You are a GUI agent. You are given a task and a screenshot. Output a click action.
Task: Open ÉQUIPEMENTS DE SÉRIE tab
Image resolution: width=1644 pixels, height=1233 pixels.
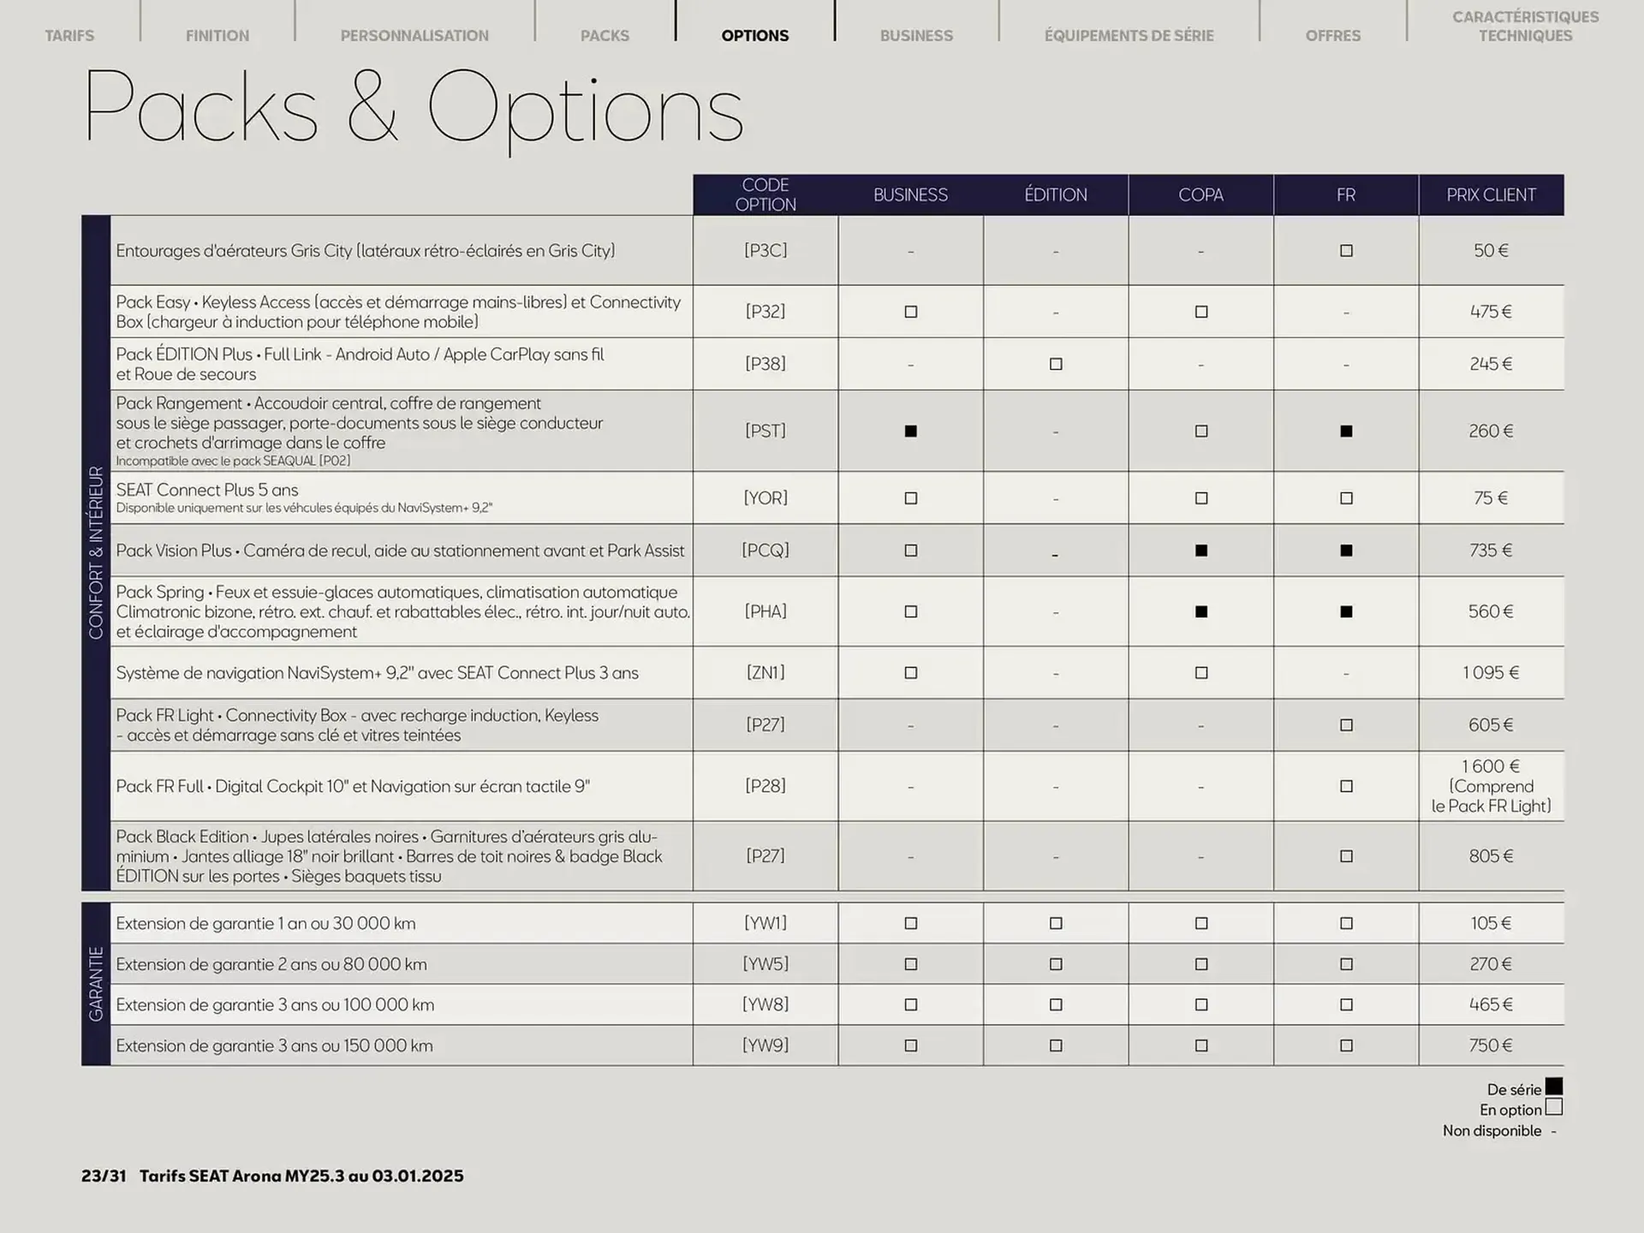click(x=1129, y=35)
